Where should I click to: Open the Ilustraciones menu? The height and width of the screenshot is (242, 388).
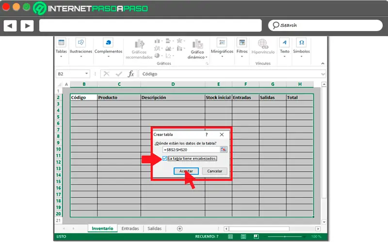click(x=81, y=48)
